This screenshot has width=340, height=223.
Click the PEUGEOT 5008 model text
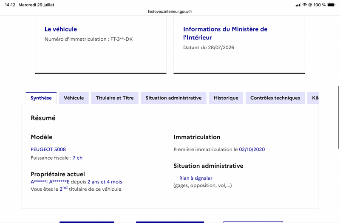tap(48, 150)
